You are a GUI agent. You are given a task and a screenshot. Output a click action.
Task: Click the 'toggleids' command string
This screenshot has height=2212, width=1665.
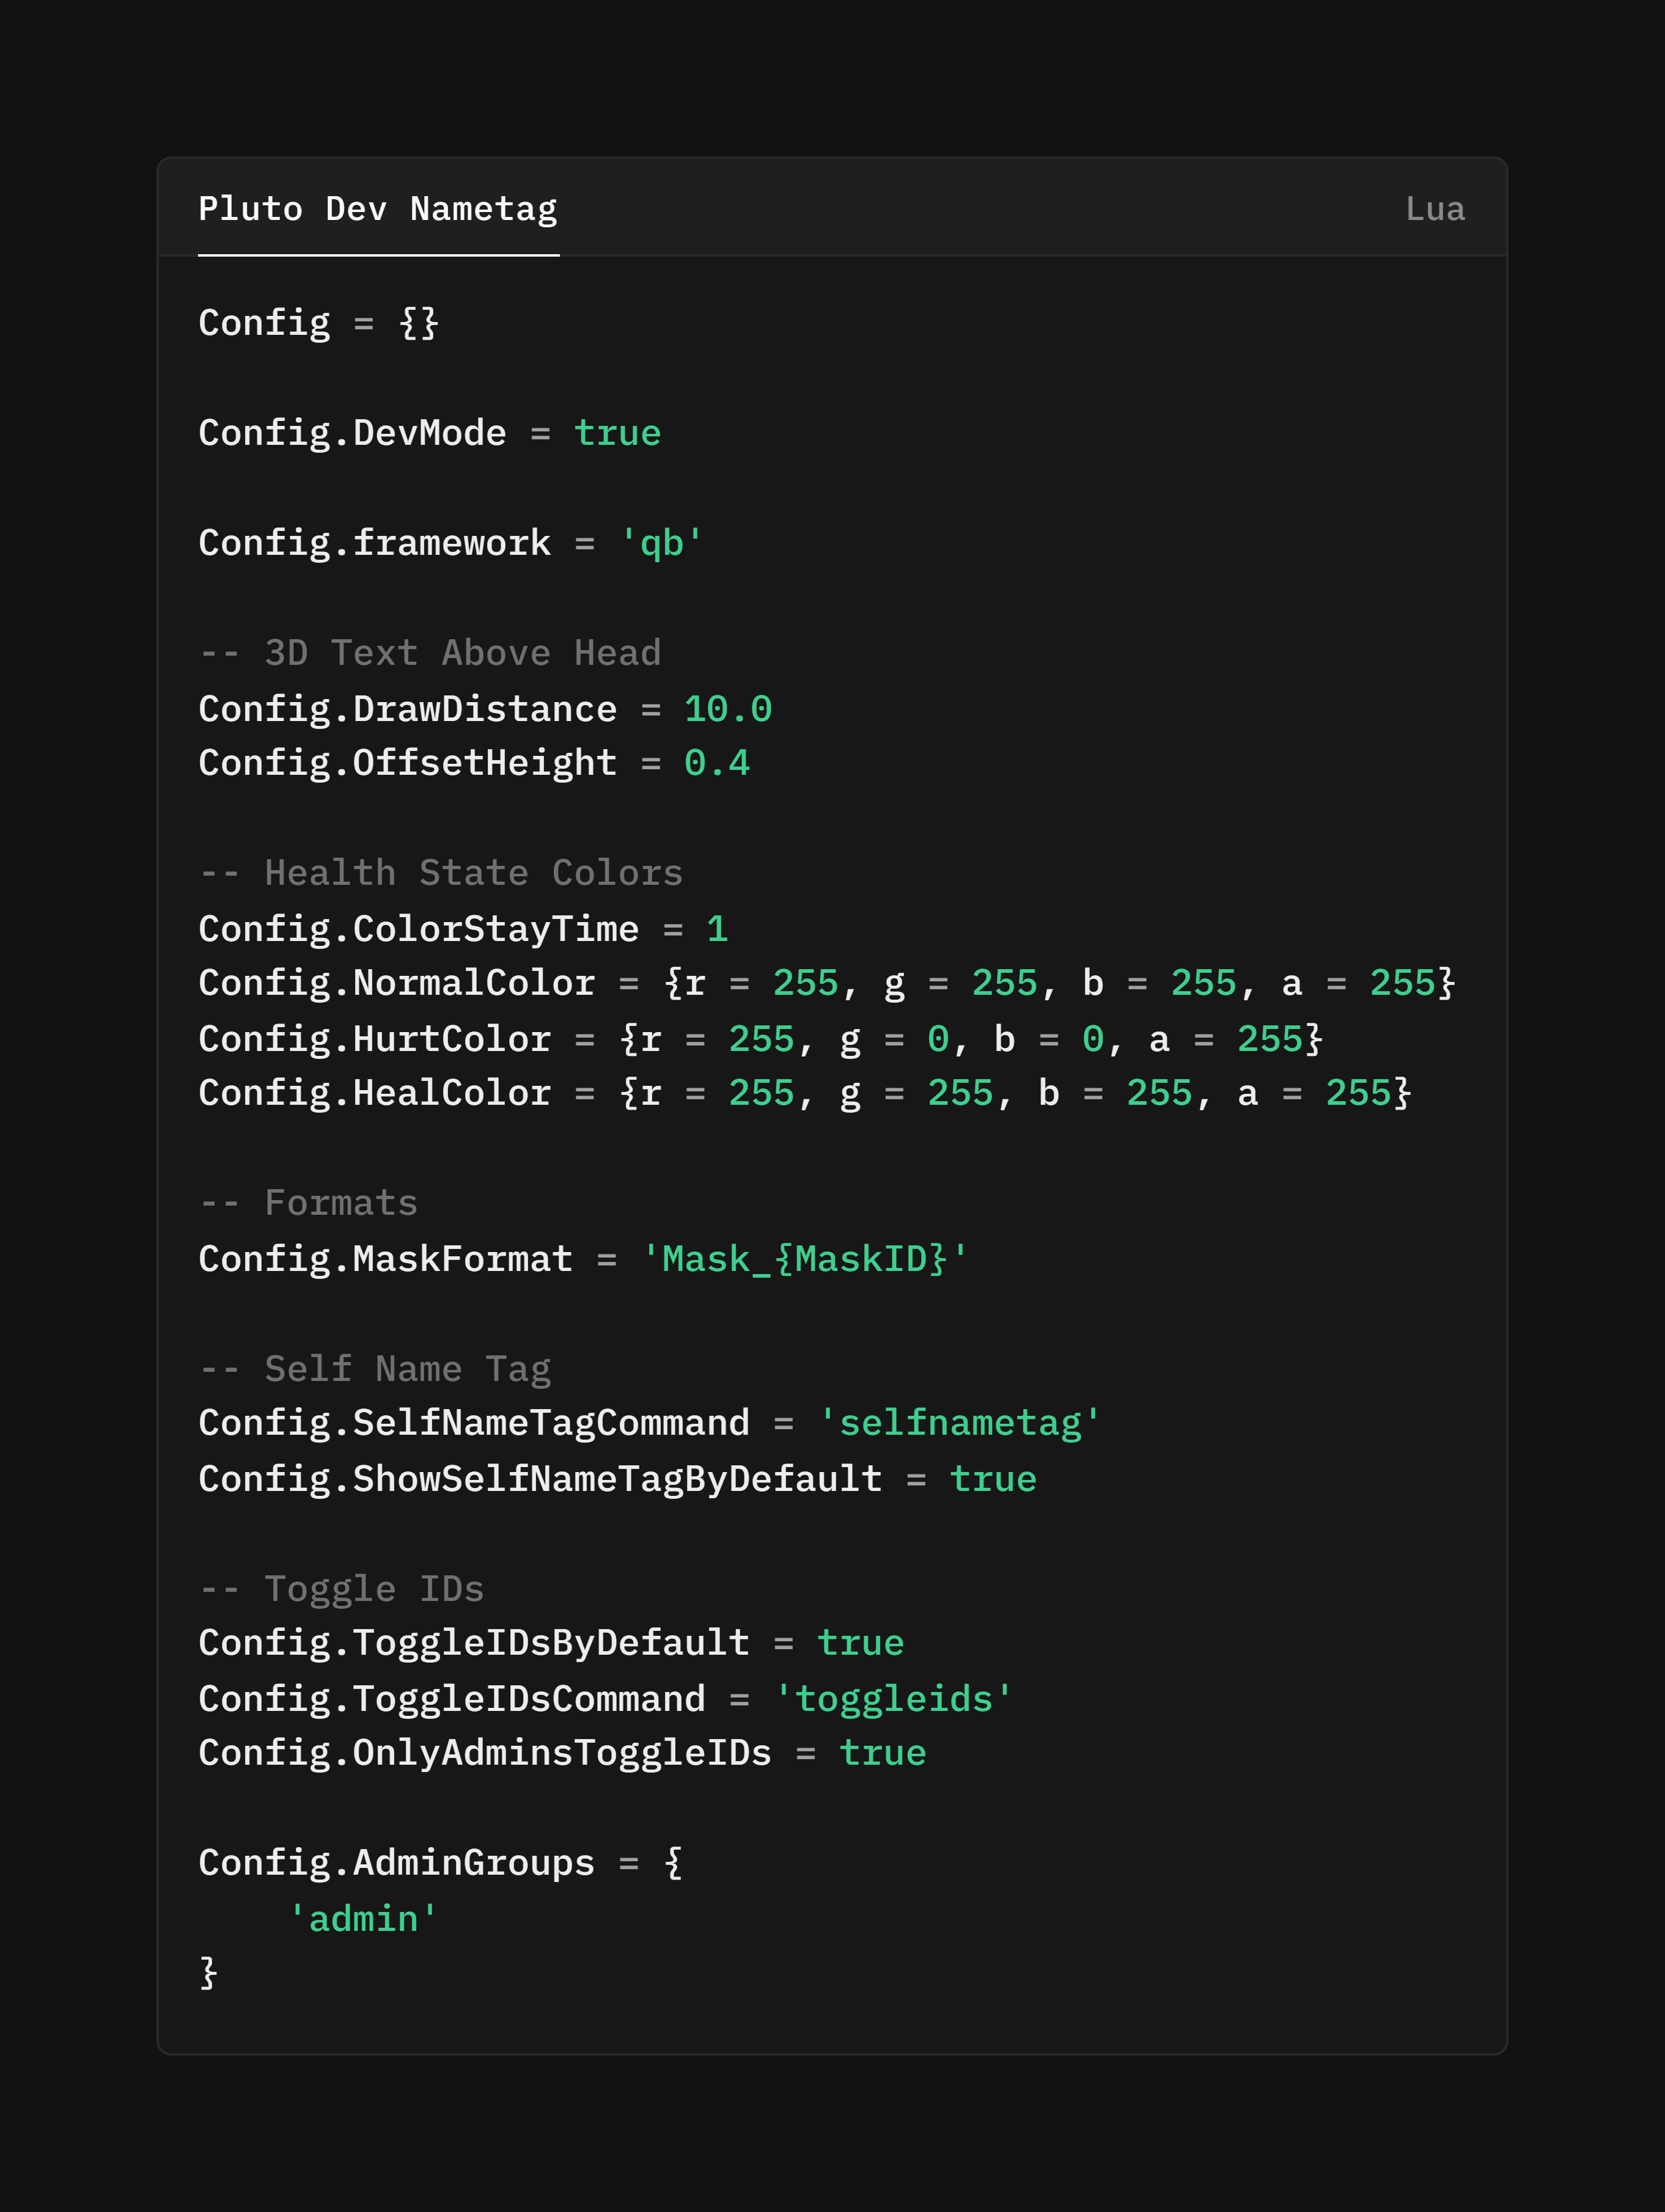894,1699
